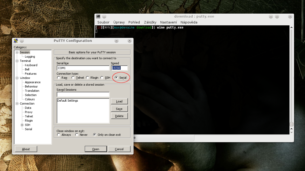Select the Appearance category
This screenshot has width=305, height=171.
pos(33,82)
